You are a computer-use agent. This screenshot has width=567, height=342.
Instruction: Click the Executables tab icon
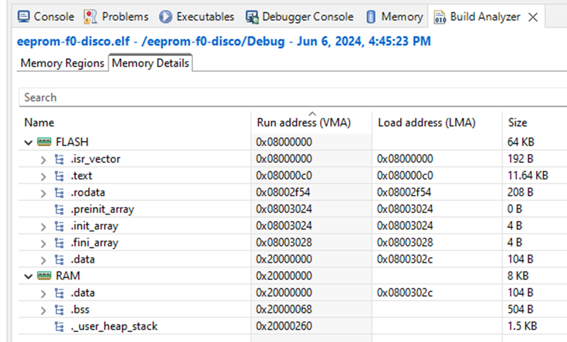(x=166, y=17)
